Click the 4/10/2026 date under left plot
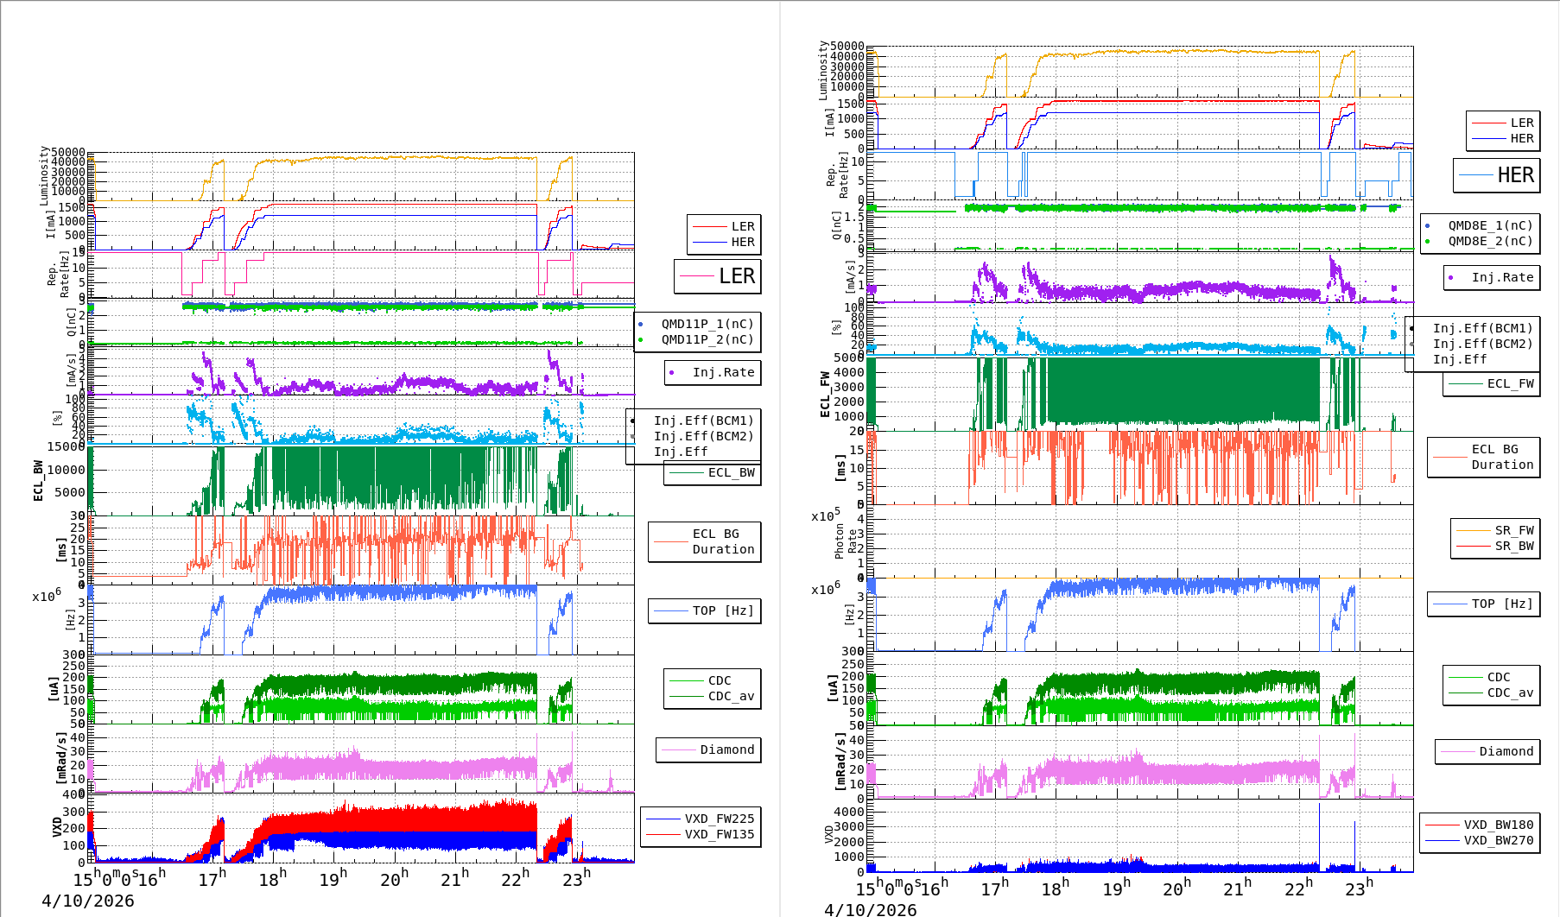The width and height of the screenshot is (1560, 917). (88, 901)
